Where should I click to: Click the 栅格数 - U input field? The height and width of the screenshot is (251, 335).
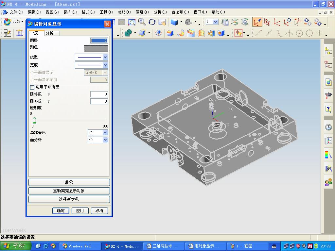99,94
